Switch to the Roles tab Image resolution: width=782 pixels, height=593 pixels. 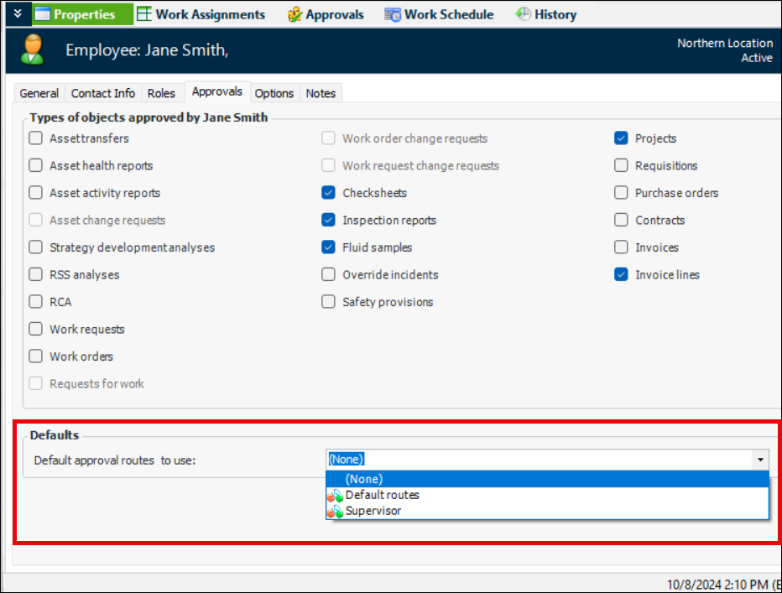coord(161,93)
